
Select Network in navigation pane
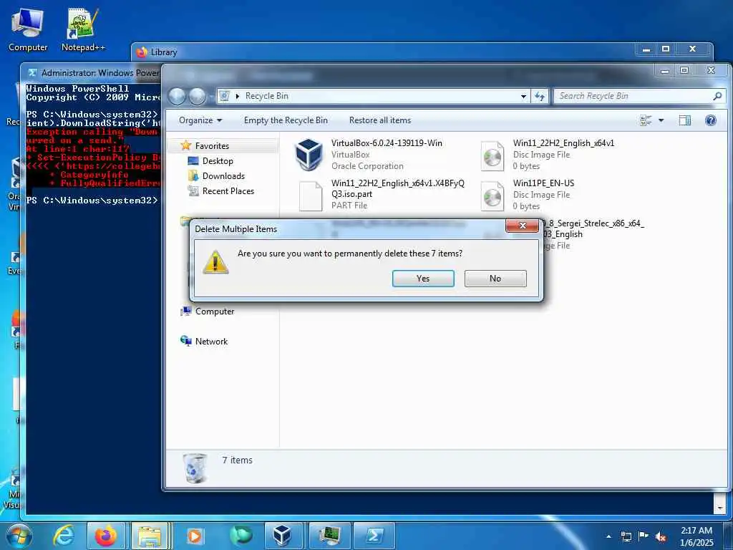(x=211, y=342)
